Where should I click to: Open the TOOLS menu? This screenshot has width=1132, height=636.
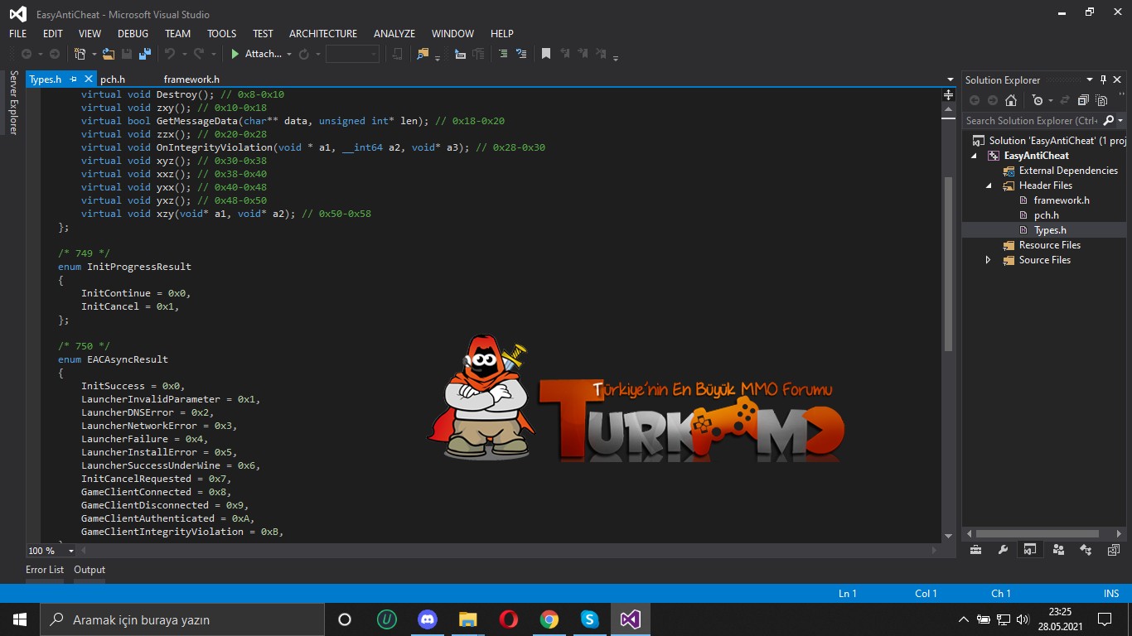[x=221, y=34]
